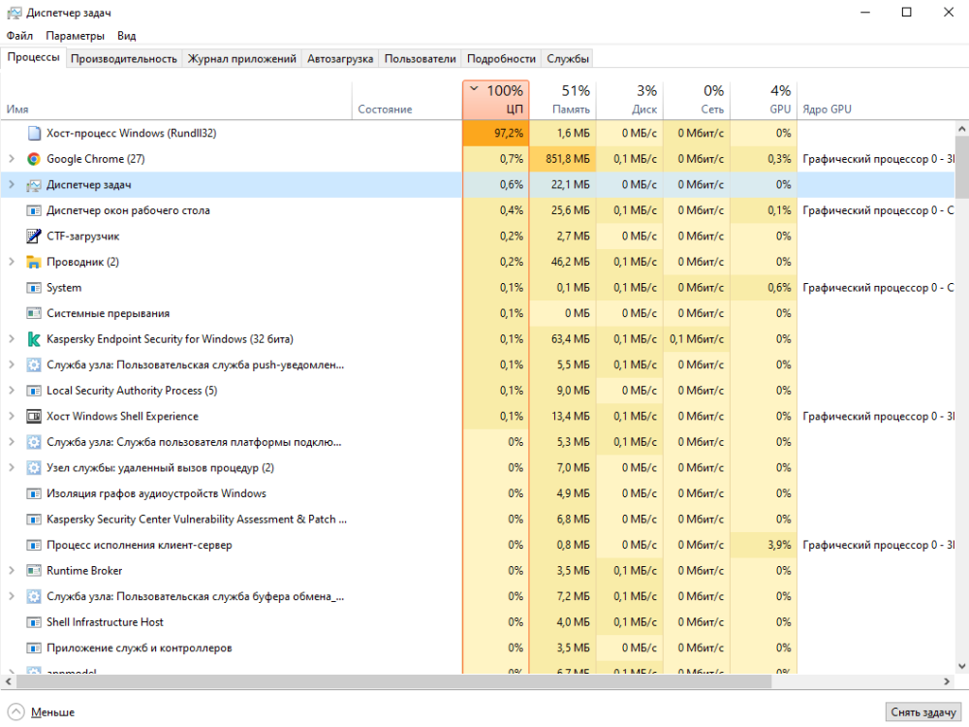
Task: Click the Runtime Broker process icon
Action: click(x=34, y=571)
